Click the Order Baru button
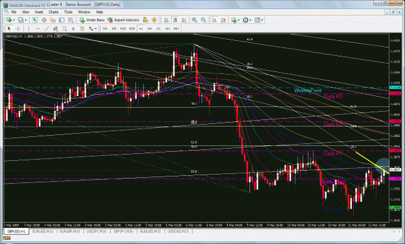 click(92, 20)
